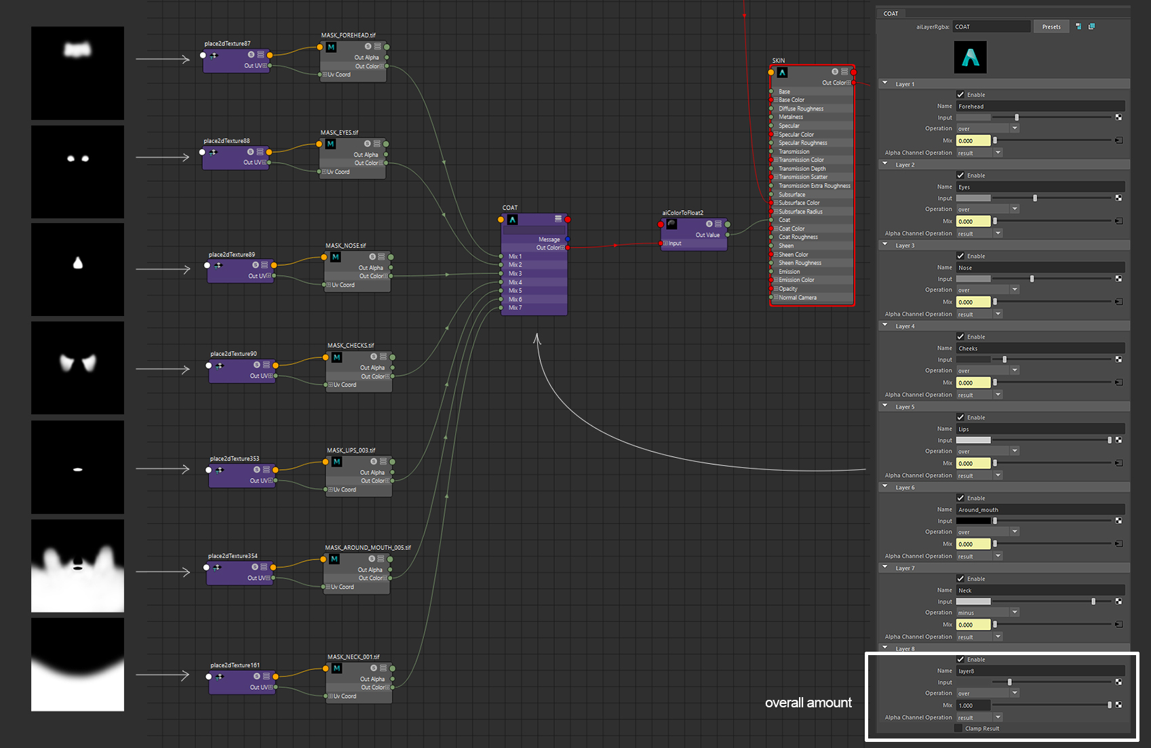Toggle the Layer 7 Enable checkbox
The height and width of the screenshot is (748, 1151).
960,578
